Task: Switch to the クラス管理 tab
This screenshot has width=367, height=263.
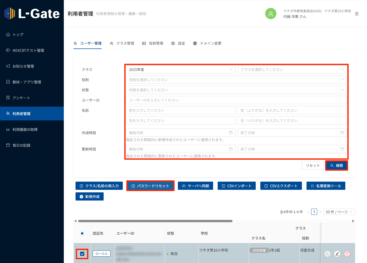Action: [122, 43]
